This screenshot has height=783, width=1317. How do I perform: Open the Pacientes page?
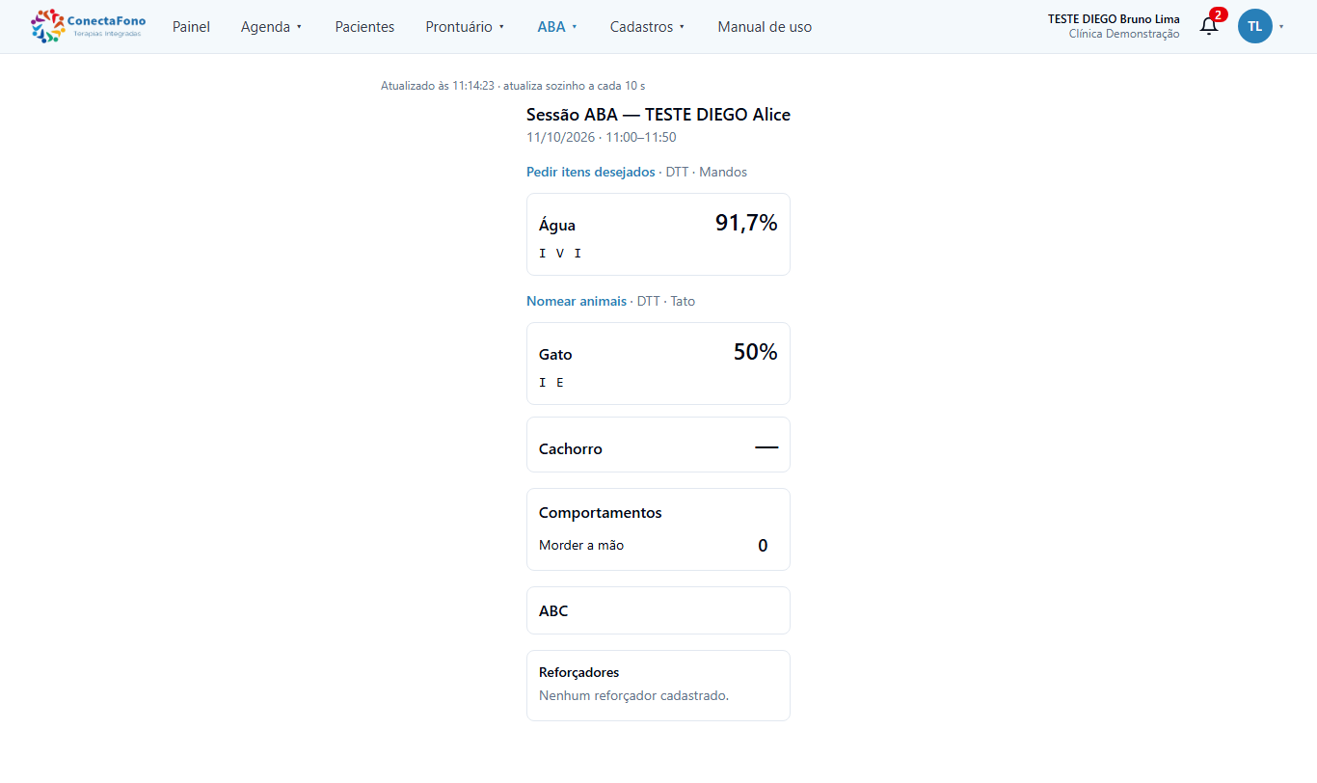tap(364, 27)
